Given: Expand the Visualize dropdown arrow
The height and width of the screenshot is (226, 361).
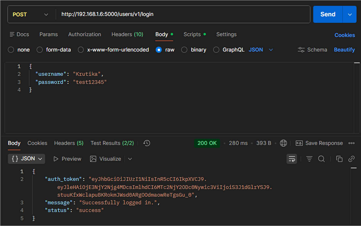Looking at the screenshot, I should (x=130, y=159).
